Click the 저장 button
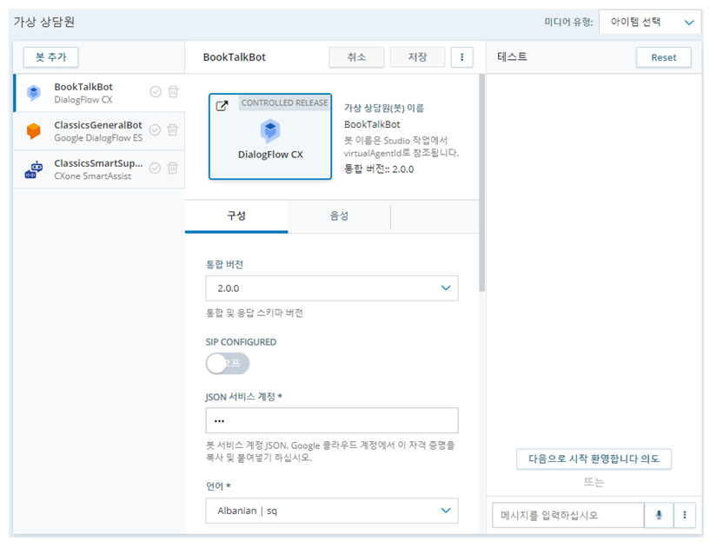 (417, 57)
